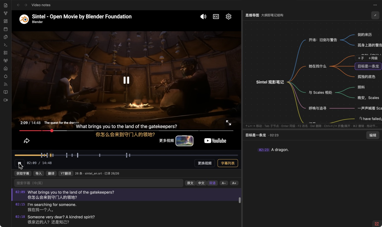
Task: Click the 更换视频 button
Action: coord(205,163)
